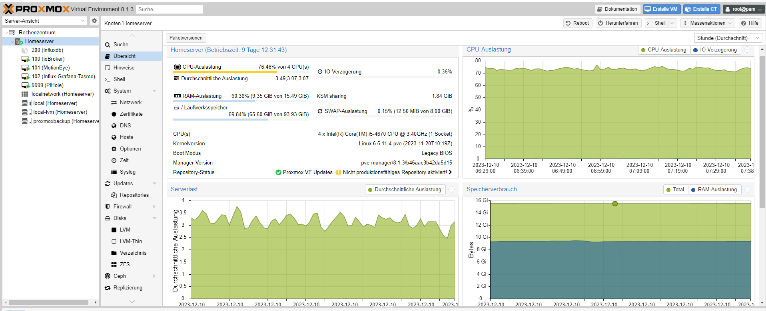Select VM 100 (ioBroker)
Image resolution: width=766 pixels, height=311 pixels.
[48, 59]
